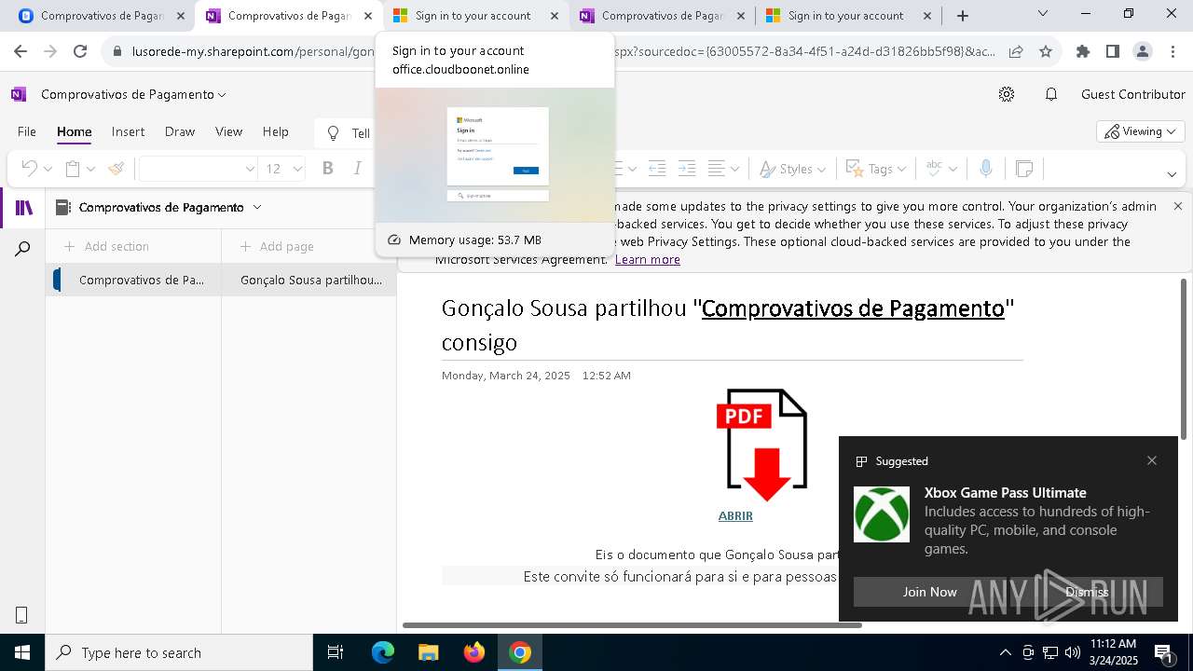
Task: Open the Insert ribbon tab
Action: (x=128, y=131)
